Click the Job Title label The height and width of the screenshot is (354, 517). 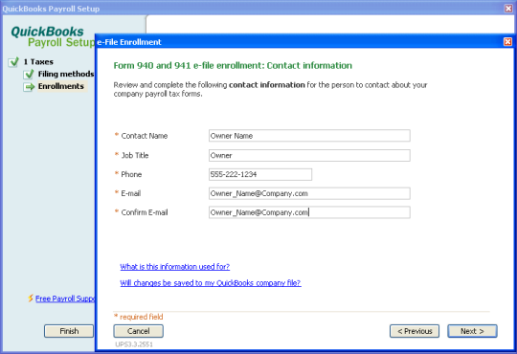(x=135, y=155)
